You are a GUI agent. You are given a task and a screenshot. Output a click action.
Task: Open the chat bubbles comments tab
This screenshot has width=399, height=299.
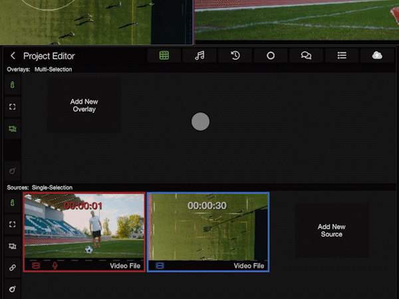pyautogui.click(x=306, y=56)
